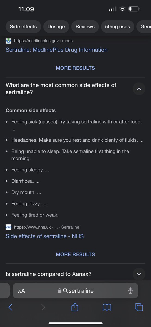Open the AA reader settings button
This screenshot has width=151, height=327.
tap(21, 291)
